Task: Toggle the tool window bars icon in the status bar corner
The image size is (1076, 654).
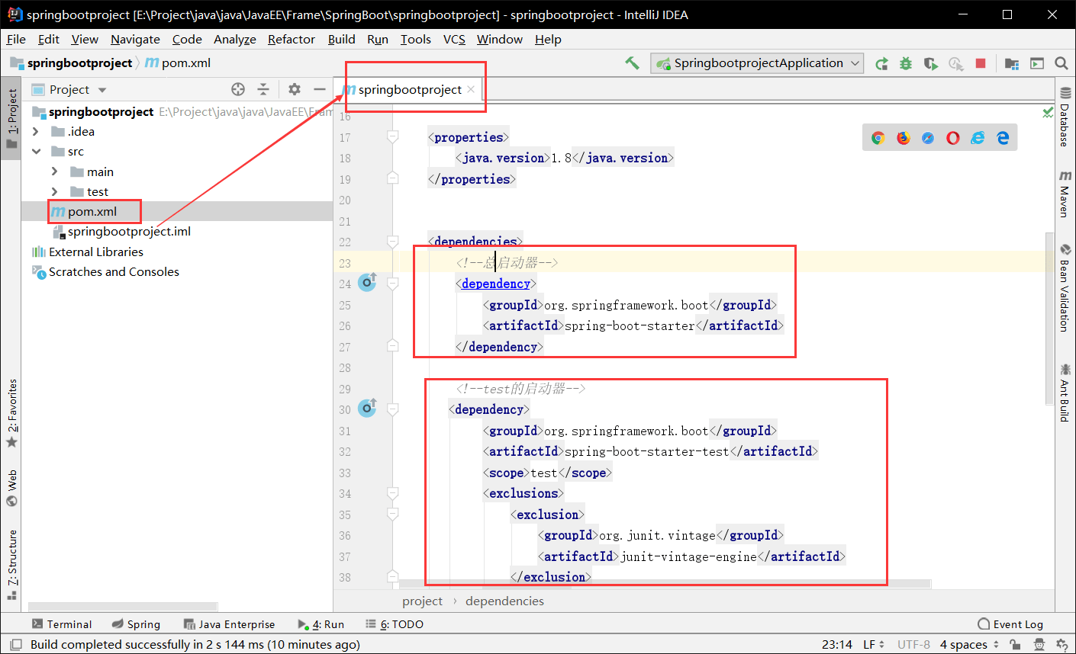Action: (15, 644)
